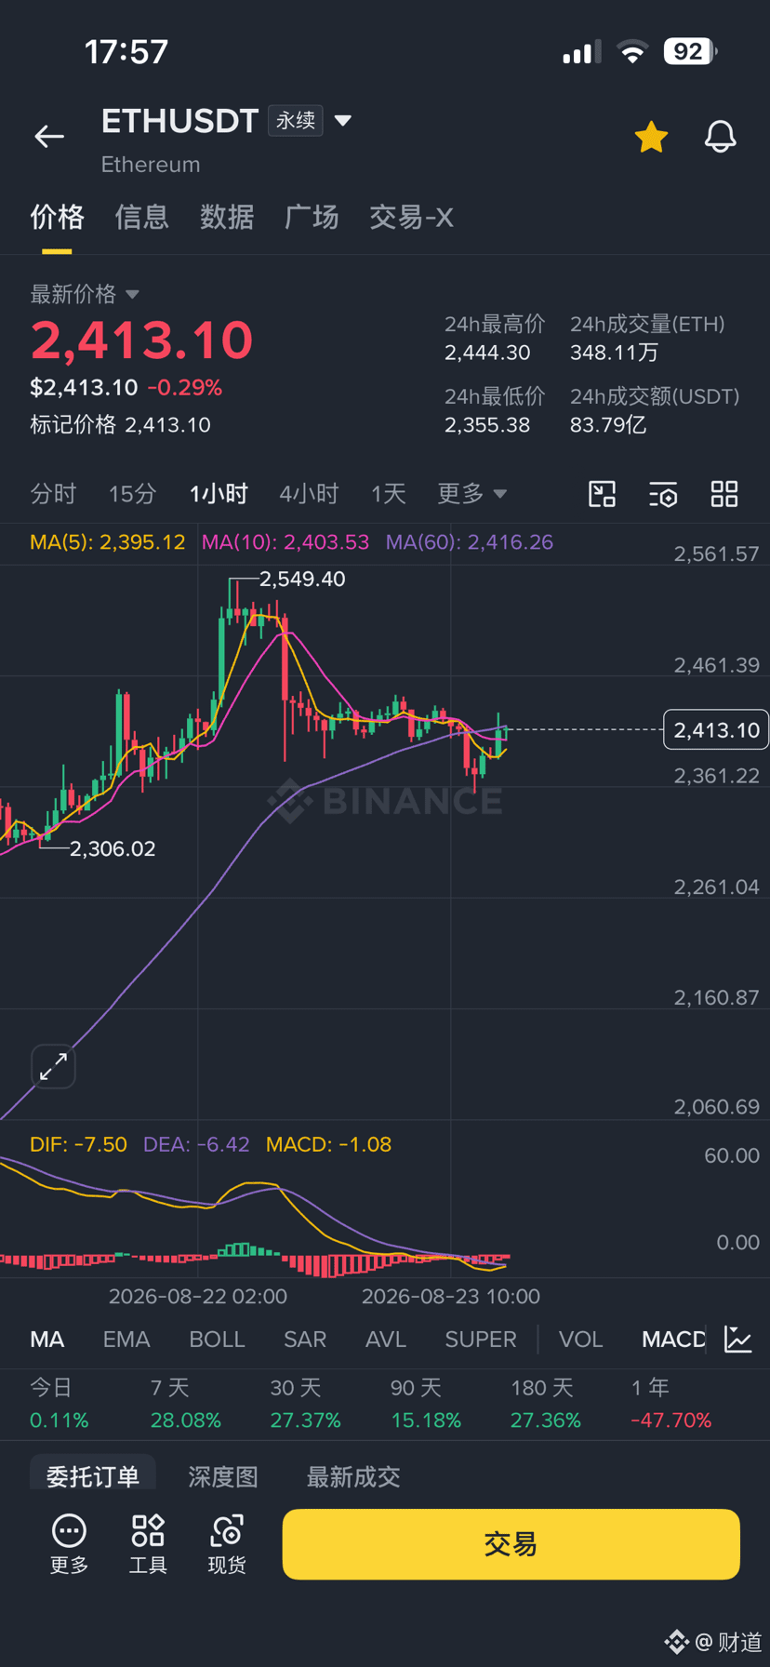Toggle the AVL indicator
The width and height of the screenshot is (770, 1667).
tap(386, 1340)
